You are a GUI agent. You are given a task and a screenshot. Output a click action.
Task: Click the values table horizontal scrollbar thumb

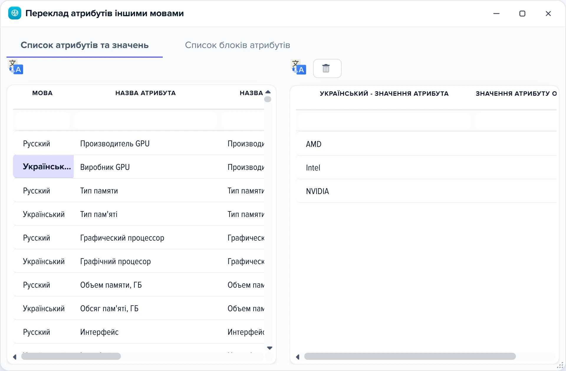click(x=410, y=356)
